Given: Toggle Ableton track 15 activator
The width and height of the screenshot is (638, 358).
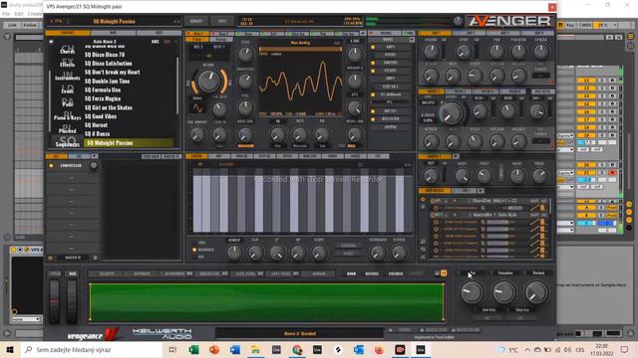Looking at the screenshot, I should pos(586,103).
